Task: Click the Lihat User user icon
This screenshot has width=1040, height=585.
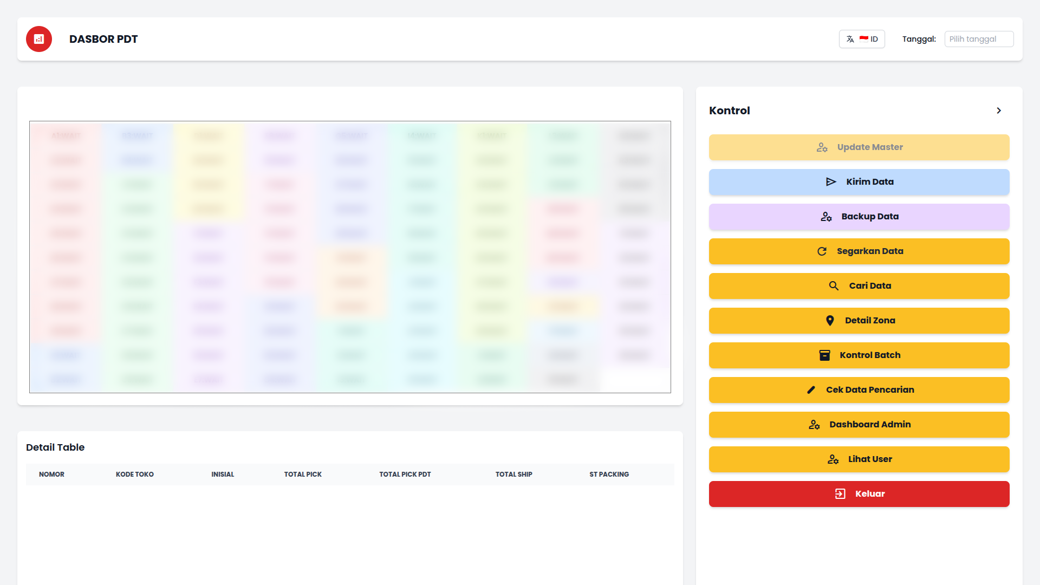Action: click(x=833, y=459)
